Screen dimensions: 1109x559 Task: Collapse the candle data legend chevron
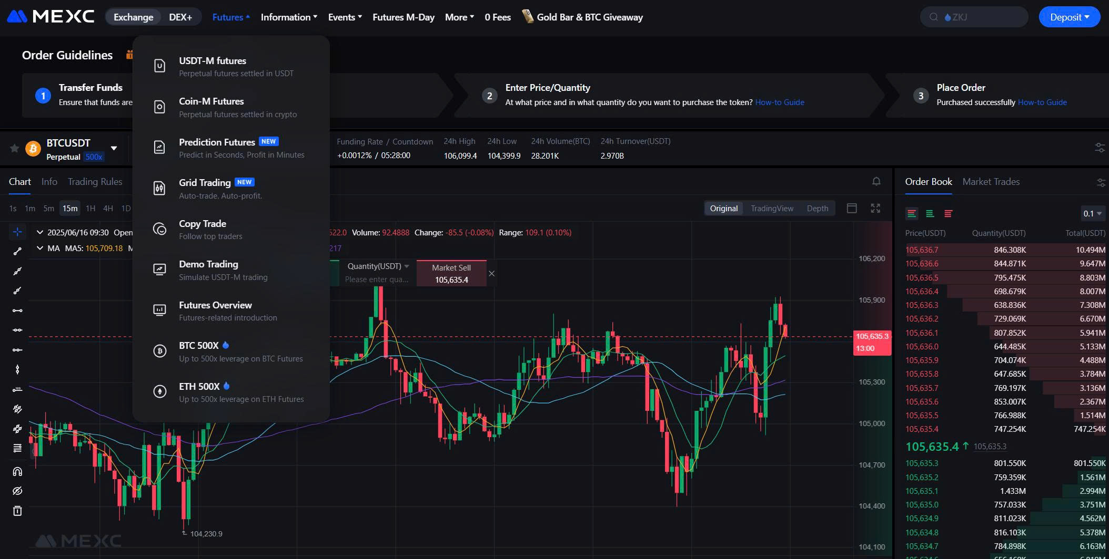tap(40, 232)
